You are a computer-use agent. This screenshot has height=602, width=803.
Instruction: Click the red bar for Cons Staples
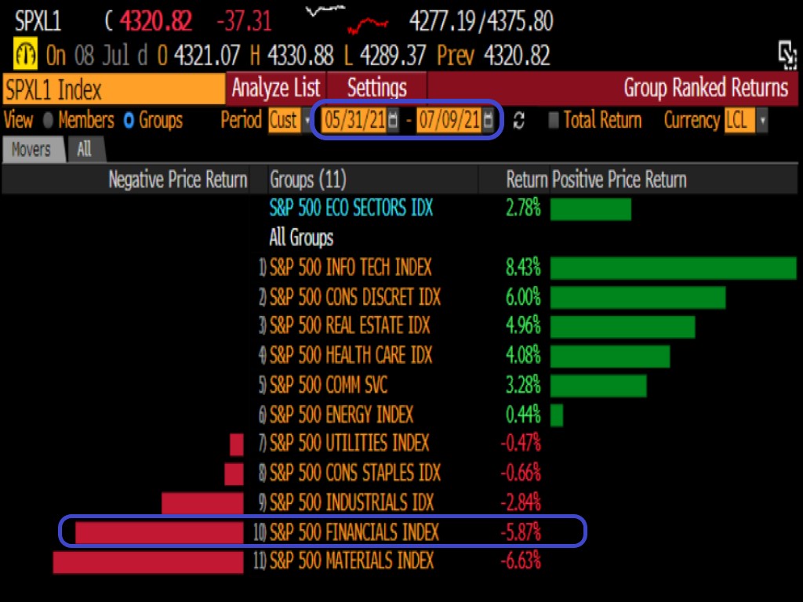234,474
